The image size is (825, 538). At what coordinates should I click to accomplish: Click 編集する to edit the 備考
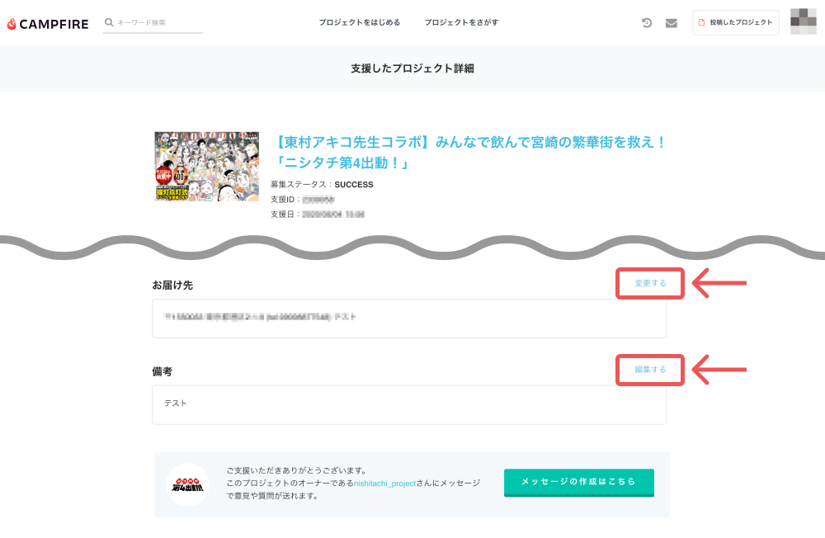(x=650, y=370)
